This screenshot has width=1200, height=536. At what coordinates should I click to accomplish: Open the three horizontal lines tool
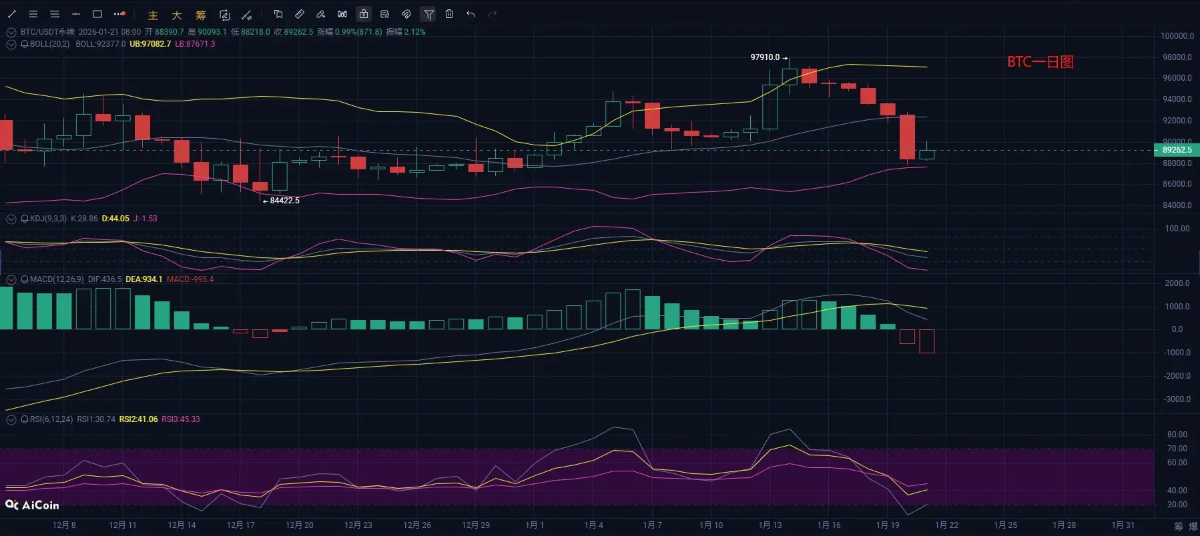55,14
